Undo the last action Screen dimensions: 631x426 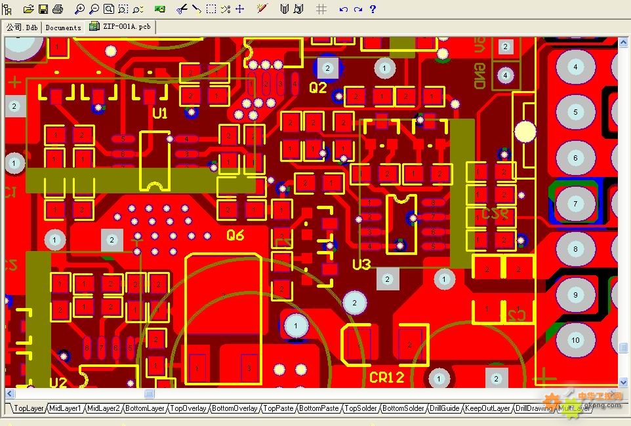tap(343, 9)
